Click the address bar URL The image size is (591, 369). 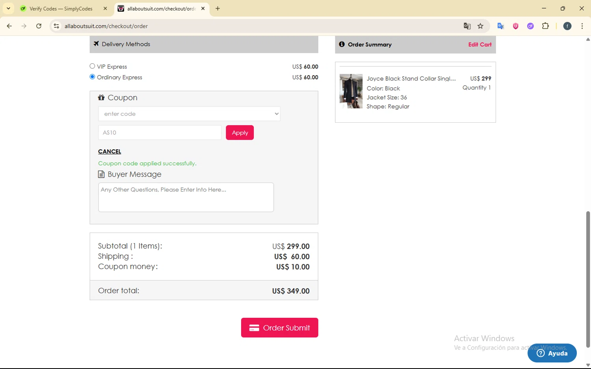tap(106, 26)
